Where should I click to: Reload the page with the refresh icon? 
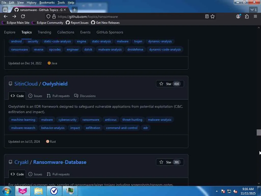(23, 16)
